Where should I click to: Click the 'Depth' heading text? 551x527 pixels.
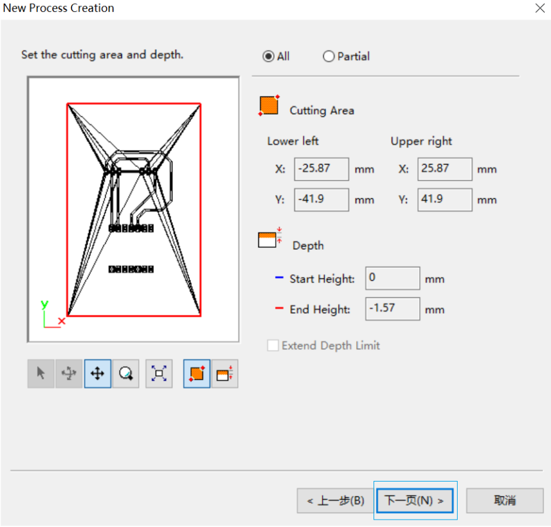308,245
